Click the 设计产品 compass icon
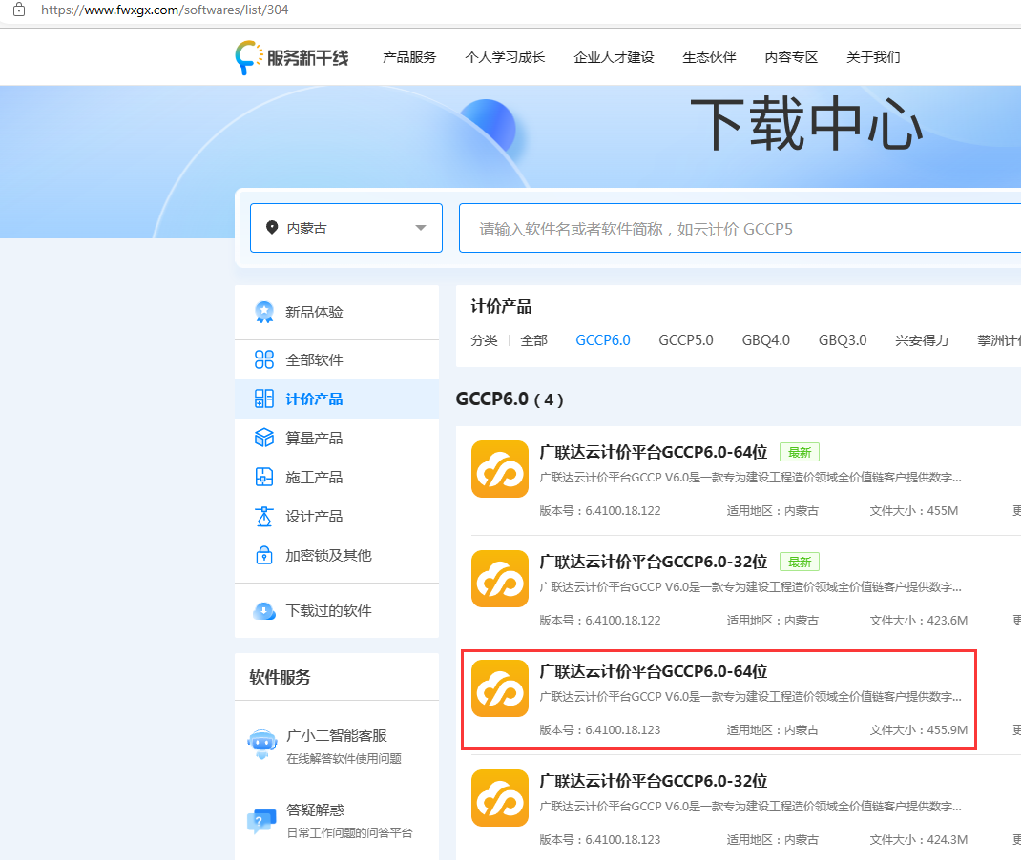 pyautogui.click(x=263, y=516)
